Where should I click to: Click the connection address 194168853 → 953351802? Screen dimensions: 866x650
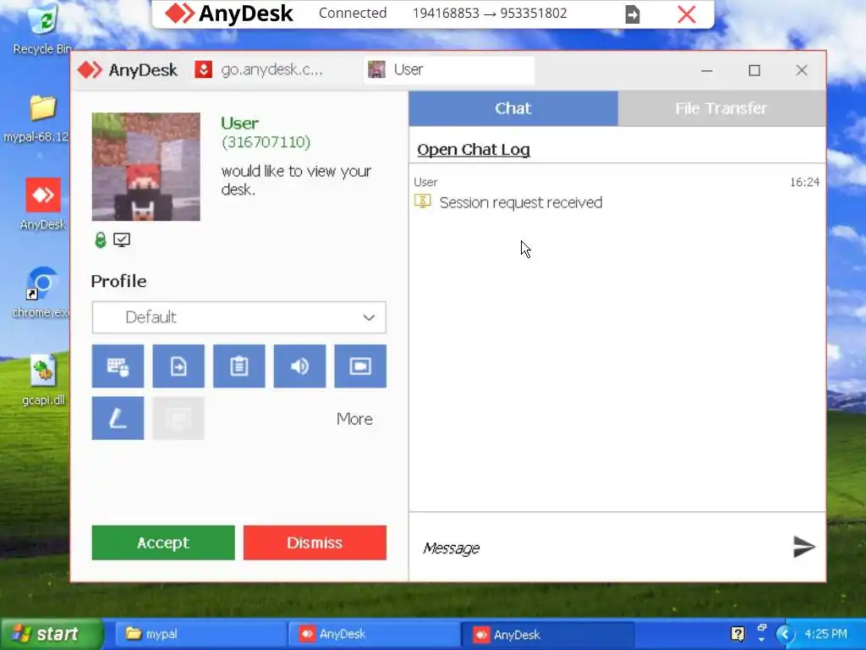tap(490, 14)
